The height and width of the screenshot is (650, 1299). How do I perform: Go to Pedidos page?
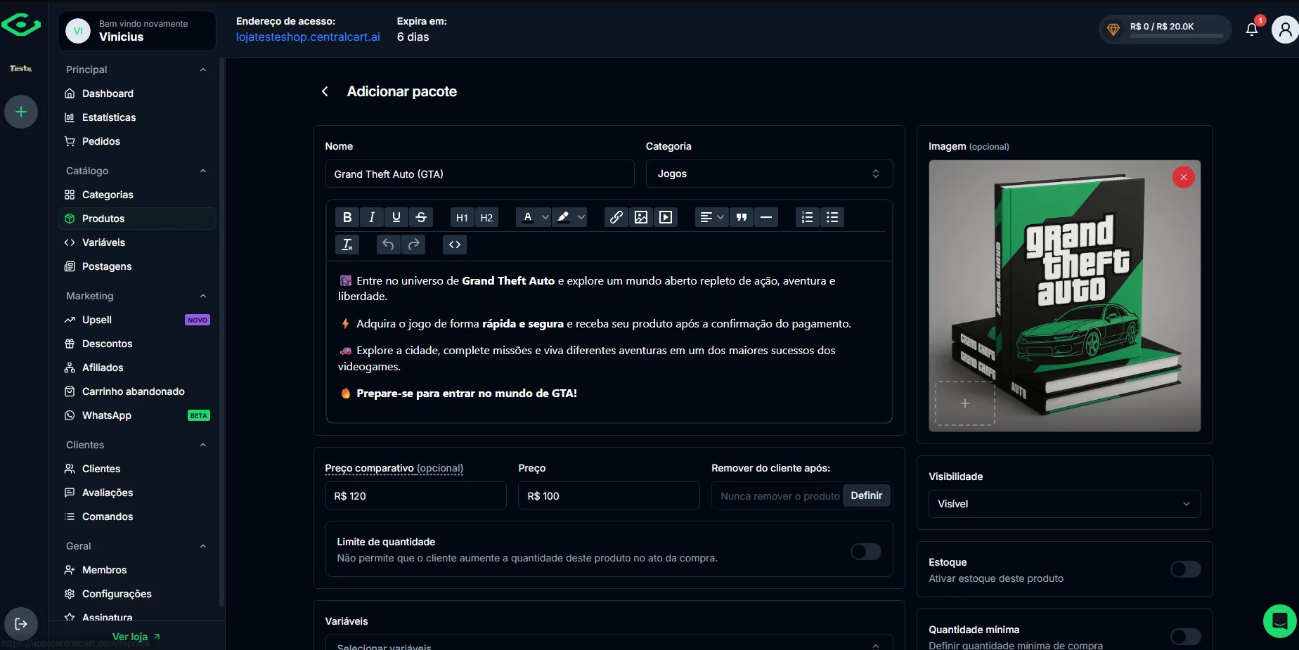point(136,141)
